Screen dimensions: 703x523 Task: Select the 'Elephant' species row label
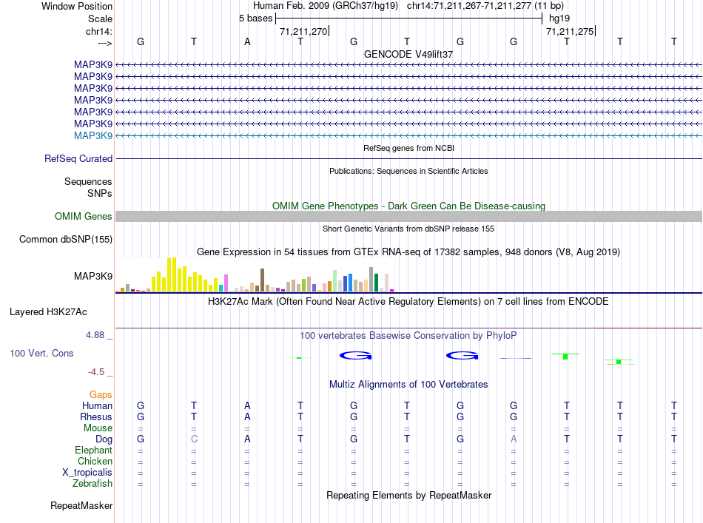(x=94, y=450)
